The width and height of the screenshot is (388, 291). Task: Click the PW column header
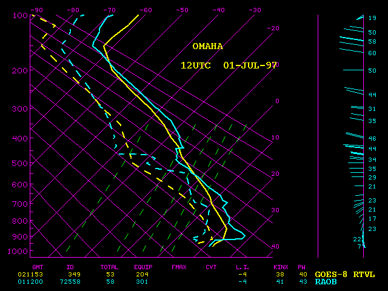[x=302, y=267]
